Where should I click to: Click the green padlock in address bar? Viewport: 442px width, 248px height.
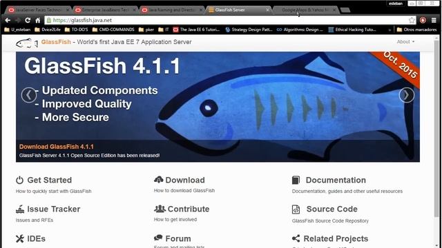point(49,20)
